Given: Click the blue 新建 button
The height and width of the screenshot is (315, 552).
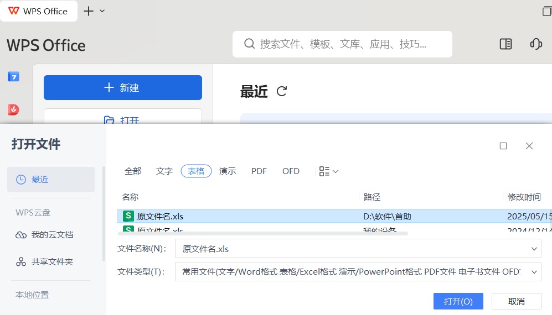Looking at the screenshot, I should click(123, 87).
